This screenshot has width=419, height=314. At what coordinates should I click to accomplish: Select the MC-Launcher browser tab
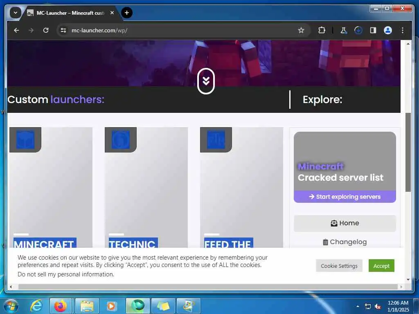[x=71, y=13]
